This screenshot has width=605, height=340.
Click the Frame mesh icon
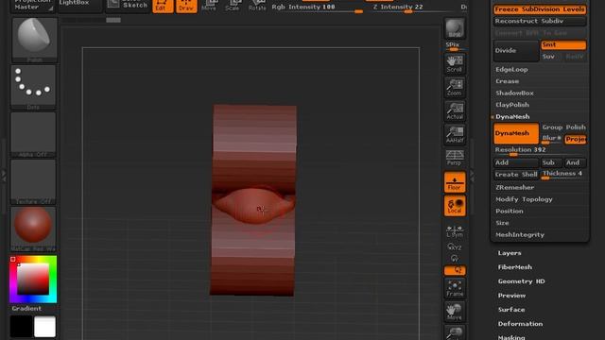[x=455, y=288]
